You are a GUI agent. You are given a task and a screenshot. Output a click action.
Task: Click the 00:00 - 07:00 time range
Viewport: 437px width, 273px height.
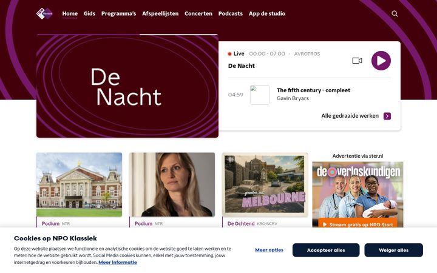(x=267, y=54)
